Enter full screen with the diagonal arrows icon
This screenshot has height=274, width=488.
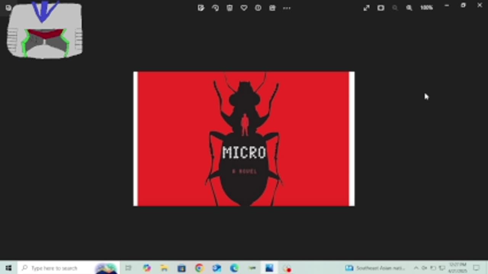pyautogui.click(x=366, y=8)
